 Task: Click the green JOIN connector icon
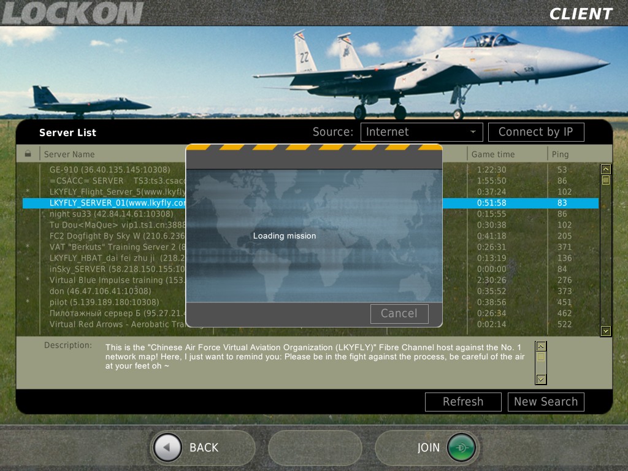(x=461, y=447)
